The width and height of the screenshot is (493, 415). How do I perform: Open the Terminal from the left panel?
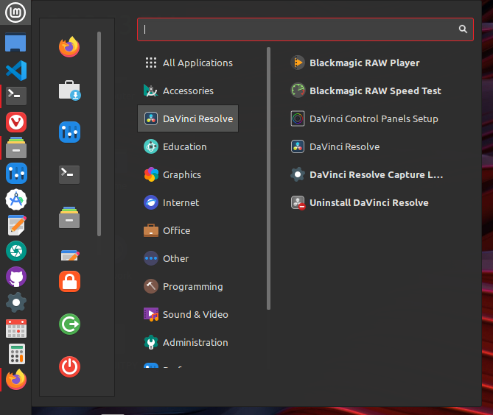point(16,96)
